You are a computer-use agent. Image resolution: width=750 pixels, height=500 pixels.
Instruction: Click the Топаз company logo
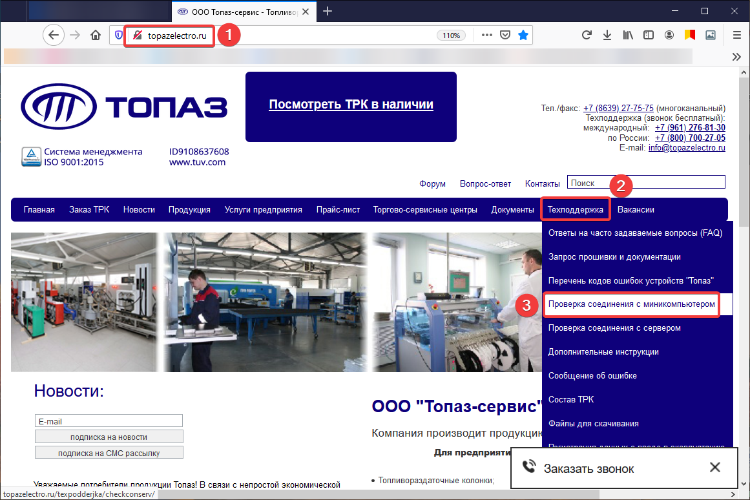[125, 106]
